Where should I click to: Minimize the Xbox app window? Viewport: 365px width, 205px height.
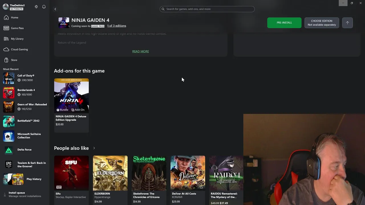[x=343, y=3]
